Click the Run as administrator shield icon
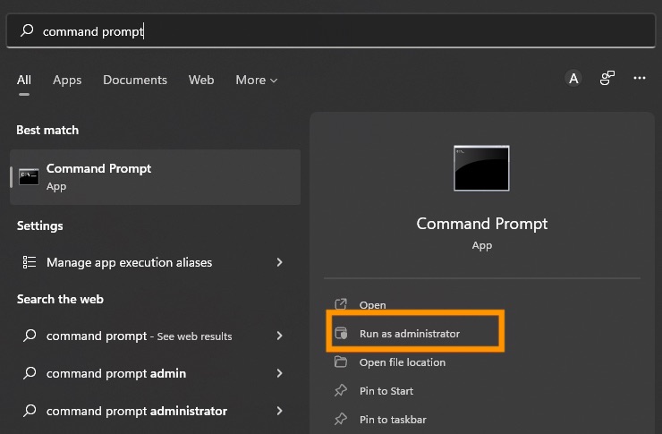The height and width of the screenshot is (434, 662). (x=340, y=334)
